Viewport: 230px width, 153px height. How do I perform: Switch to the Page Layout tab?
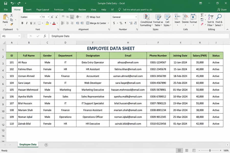tap(43, 10)
